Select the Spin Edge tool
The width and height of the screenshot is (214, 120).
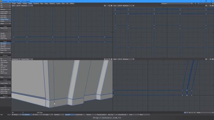tap(5, 45)
